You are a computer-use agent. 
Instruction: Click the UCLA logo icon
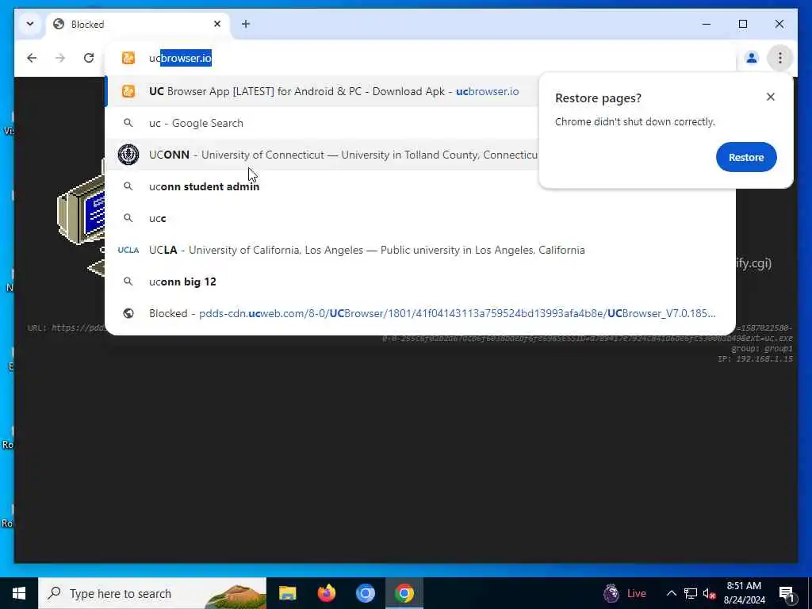(128, 250)
